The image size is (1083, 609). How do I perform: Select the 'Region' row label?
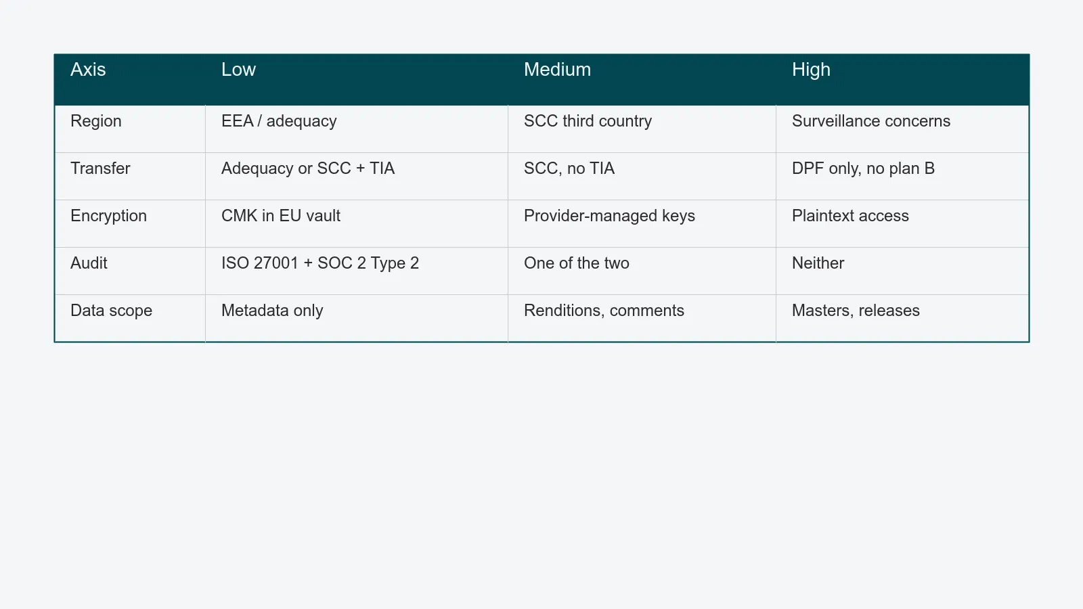(130, 129)
